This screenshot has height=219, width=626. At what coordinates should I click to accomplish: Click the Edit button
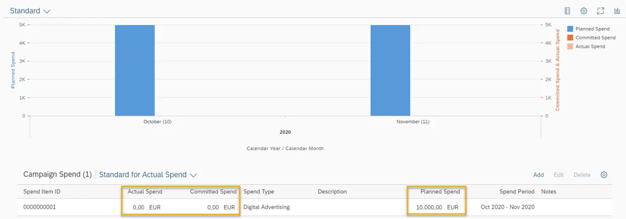coord(558,175)
